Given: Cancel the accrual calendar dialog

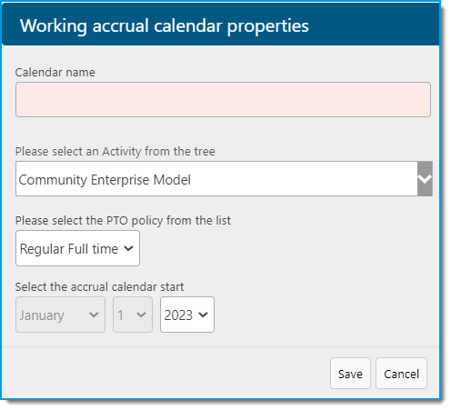Looking at the screenshot, I should [401, 374].
